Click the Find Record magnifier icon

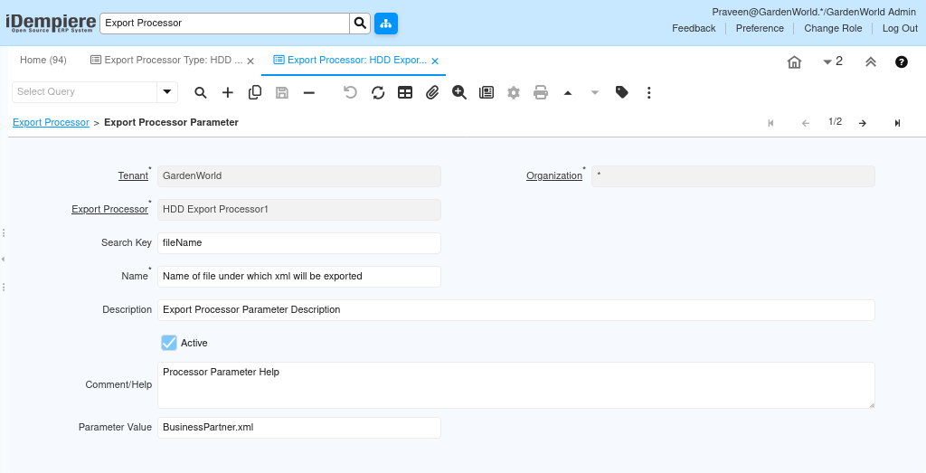pos(201,92)
